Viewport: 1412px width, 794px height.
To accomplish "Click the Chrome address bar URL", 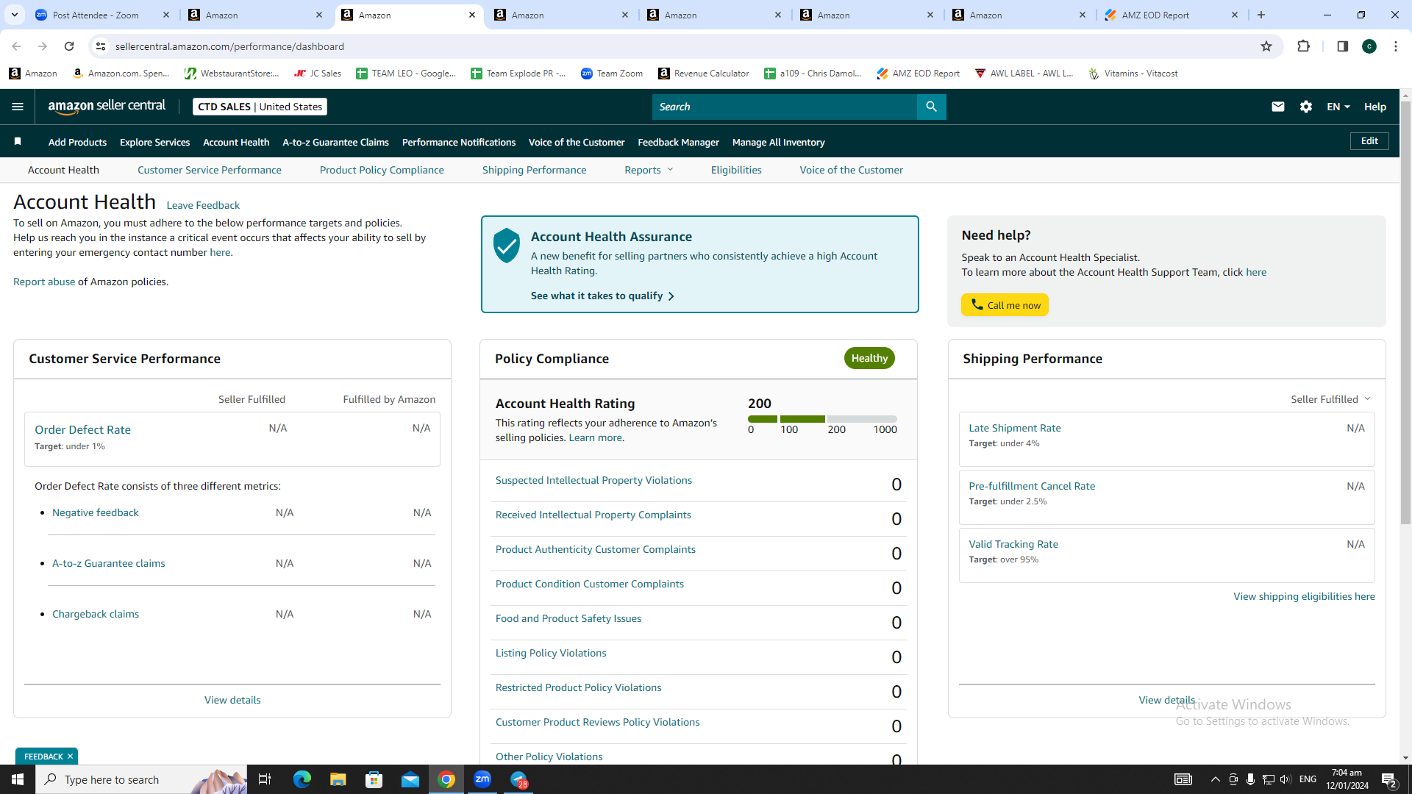I will tap(229, 46).
